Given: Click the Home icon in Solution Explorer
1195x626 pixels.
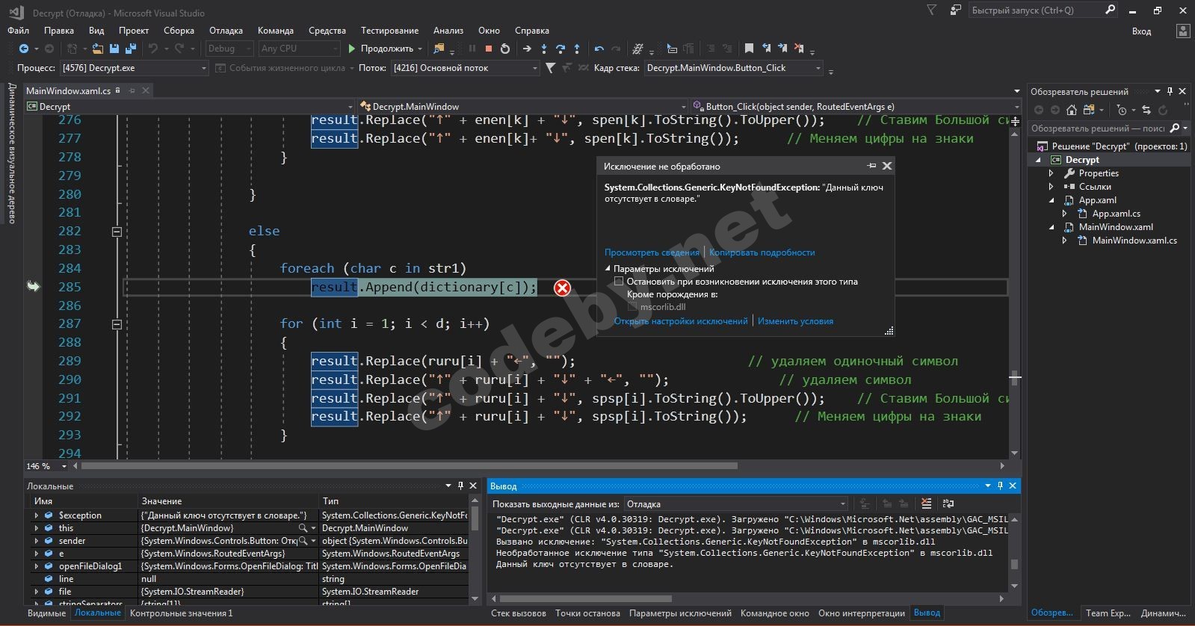Looking at the screenshot, I should (x=1071, y=110).
